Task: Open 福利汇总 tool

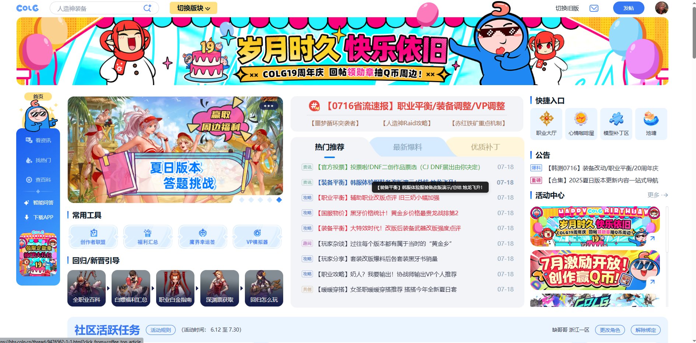Action: coord(148,237)
